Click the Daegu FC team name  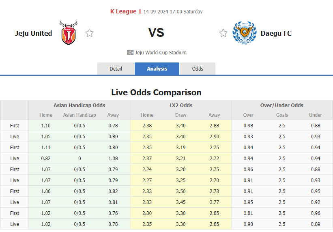[276, 33]
